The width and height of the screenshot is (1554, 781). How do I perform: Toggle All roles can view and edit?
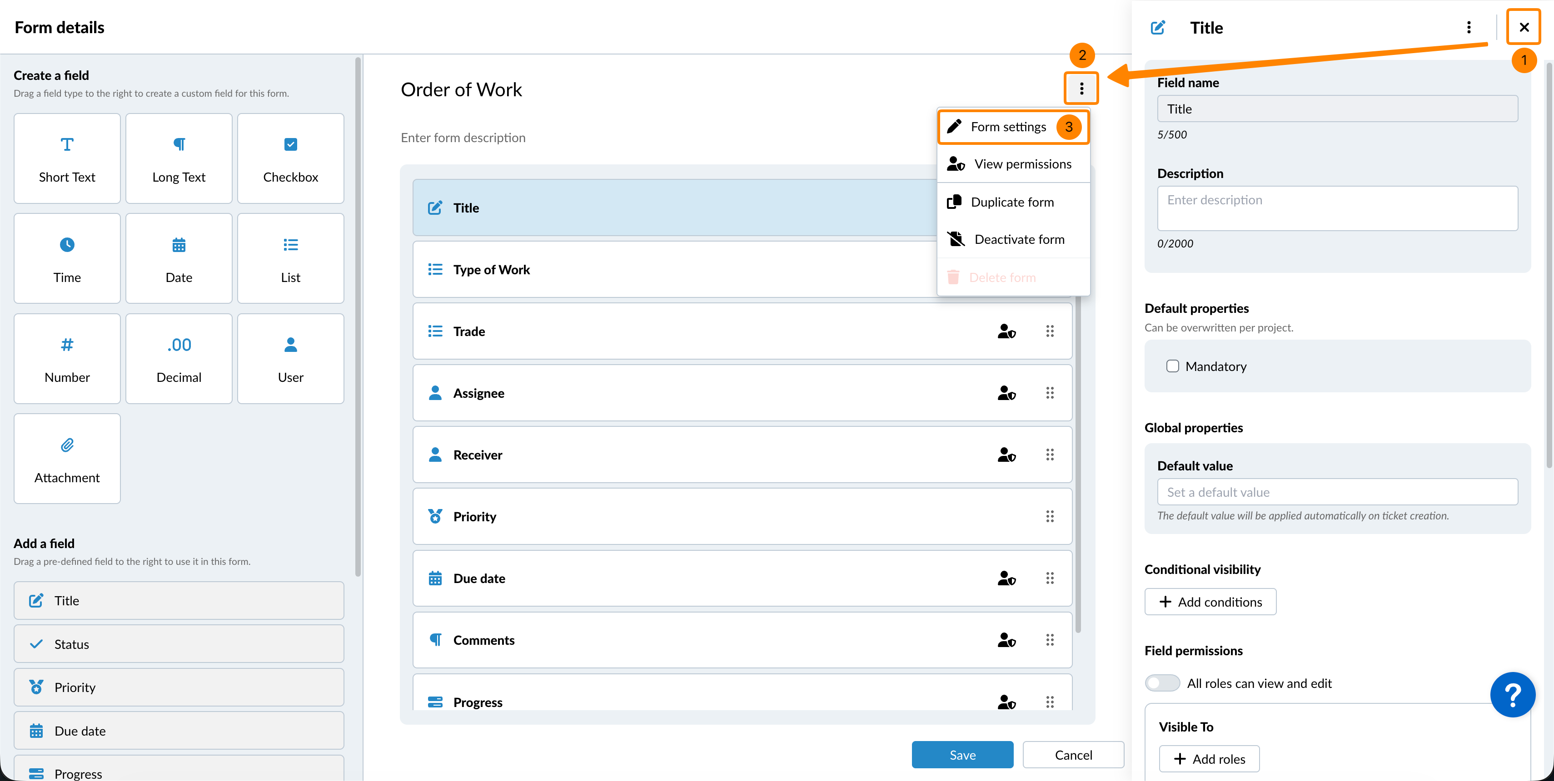click(1162, 683)
